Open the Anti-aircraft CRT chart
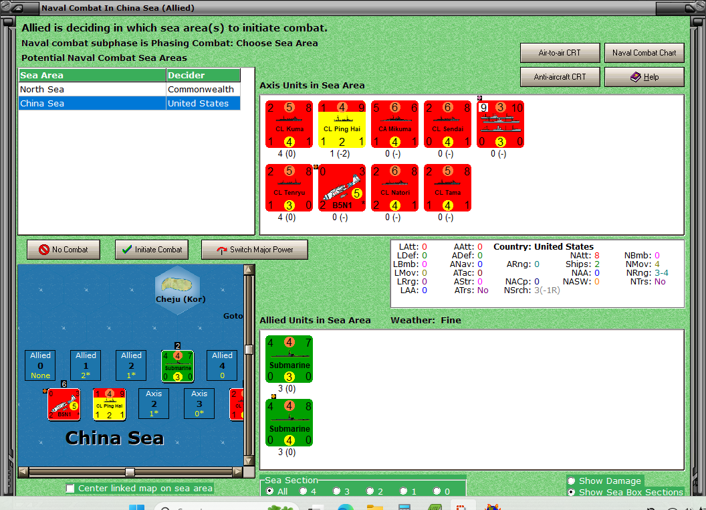 click(560, 77)
